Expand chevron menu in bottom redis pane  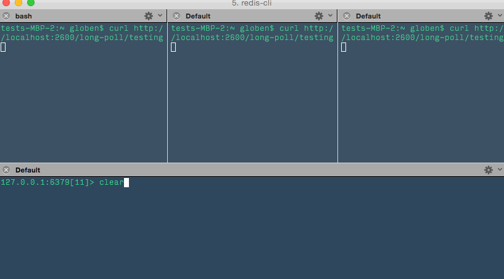(500, 169)
